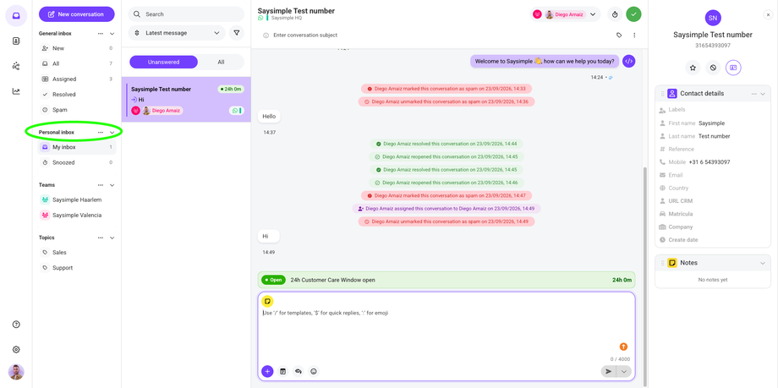Collapse the Notes section
The height and width of the screenshot is (388, 778).
coord(763,263)
